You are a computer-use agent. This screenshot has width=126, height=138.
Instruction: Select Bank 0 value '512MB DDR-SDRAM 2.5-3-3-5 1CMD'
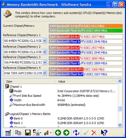81,118
